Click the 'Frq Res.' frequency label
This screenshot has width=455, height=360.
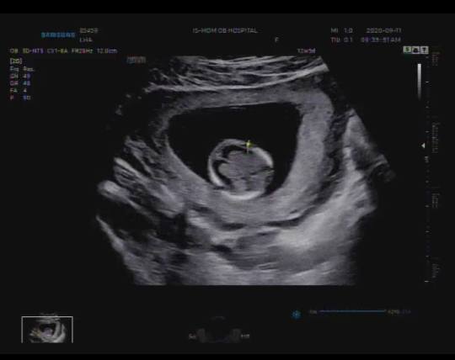coord(22,69)
